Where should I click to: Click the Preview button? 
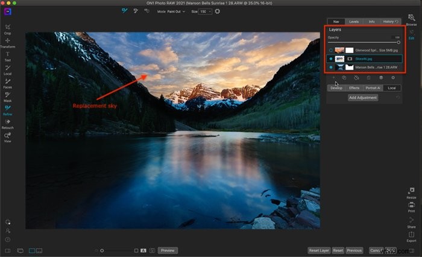[x=168, y=250]
